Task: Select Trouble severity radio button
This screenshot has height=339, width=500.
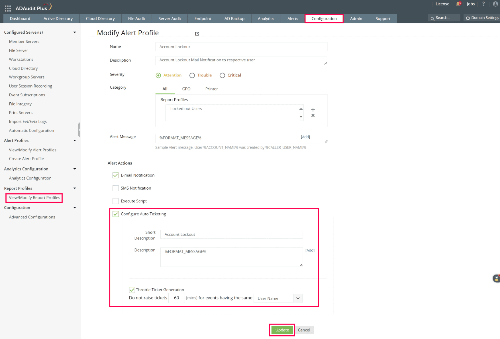Action: (192, 75)
